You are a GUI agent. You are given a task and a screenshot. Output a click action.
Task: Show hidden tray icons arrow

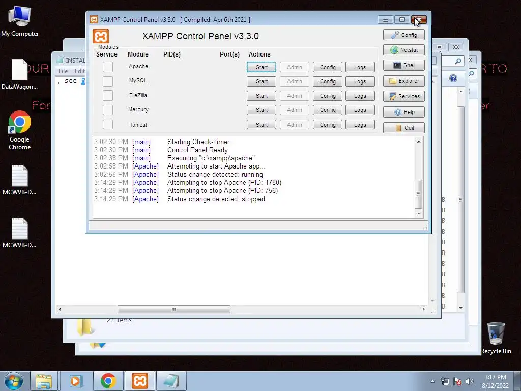[x=432, y=381]
